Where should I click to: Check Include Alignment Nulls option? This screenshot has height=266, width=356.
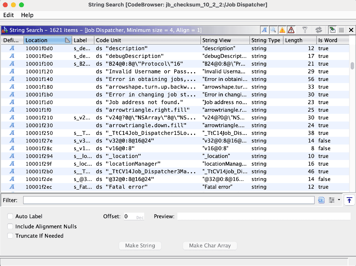coord(10,226)
